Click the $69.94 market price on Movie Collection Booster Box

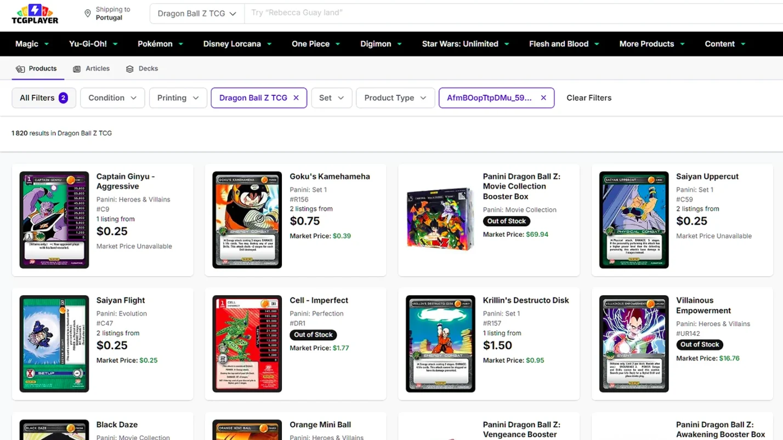coord(537,235)
